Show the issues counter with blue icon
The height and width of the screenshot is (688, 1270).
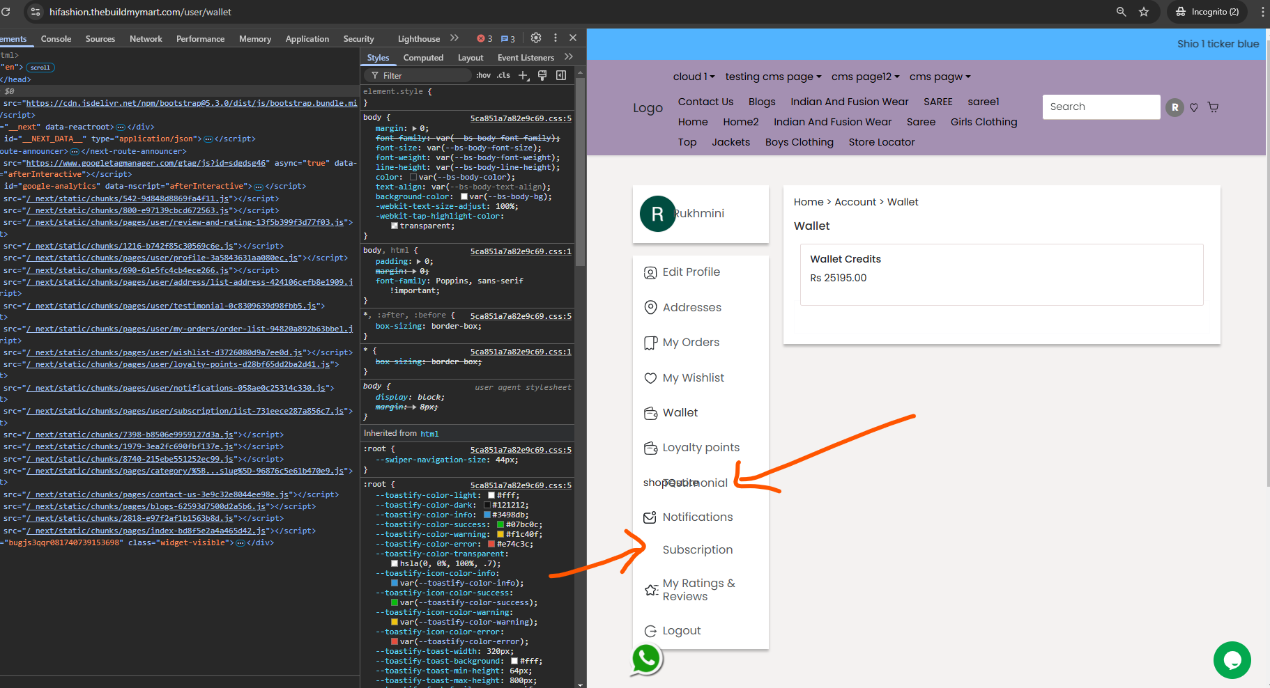(x=508, y=39)
